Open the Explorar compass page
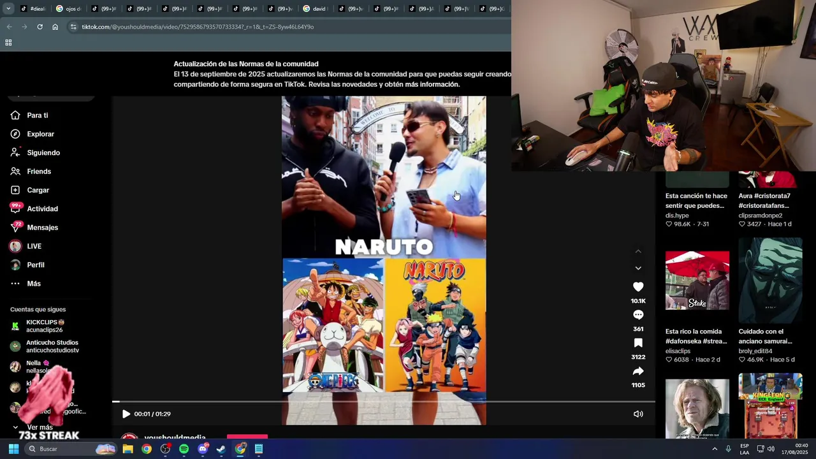Viewport: 816px width, 459px height. click(x=33, y=134)
